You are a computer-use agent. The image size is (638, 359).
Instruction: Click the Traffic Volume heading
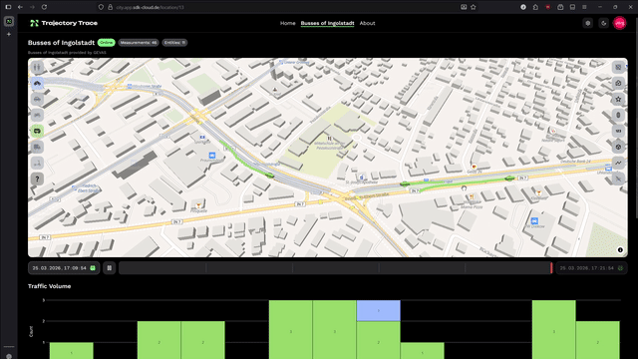pyautogui.click(x=49, y=286)
